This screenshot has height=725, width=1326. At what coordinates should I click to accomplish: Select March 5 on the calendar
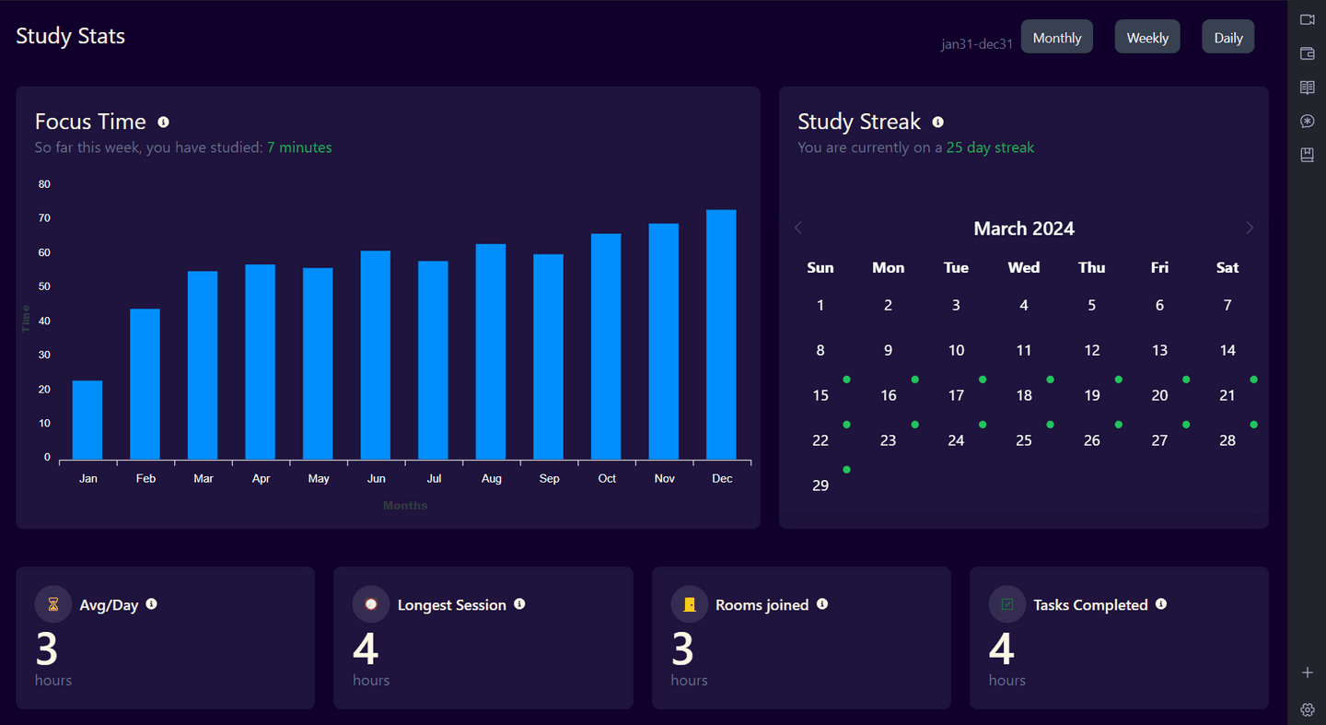pyautogui.click(x=1092, y=305)
